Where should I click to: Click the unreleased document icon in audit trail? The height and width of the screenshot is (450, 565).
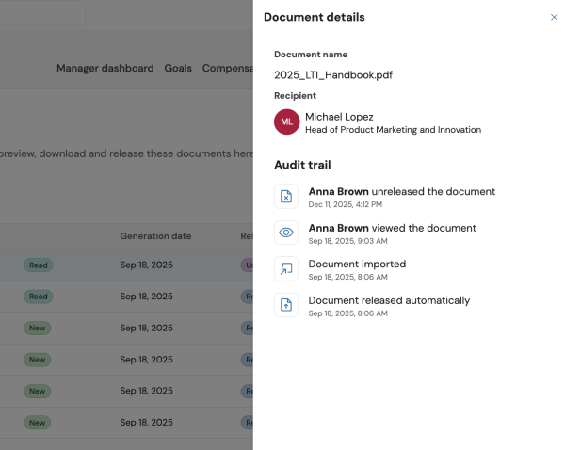tap(286, 196)
